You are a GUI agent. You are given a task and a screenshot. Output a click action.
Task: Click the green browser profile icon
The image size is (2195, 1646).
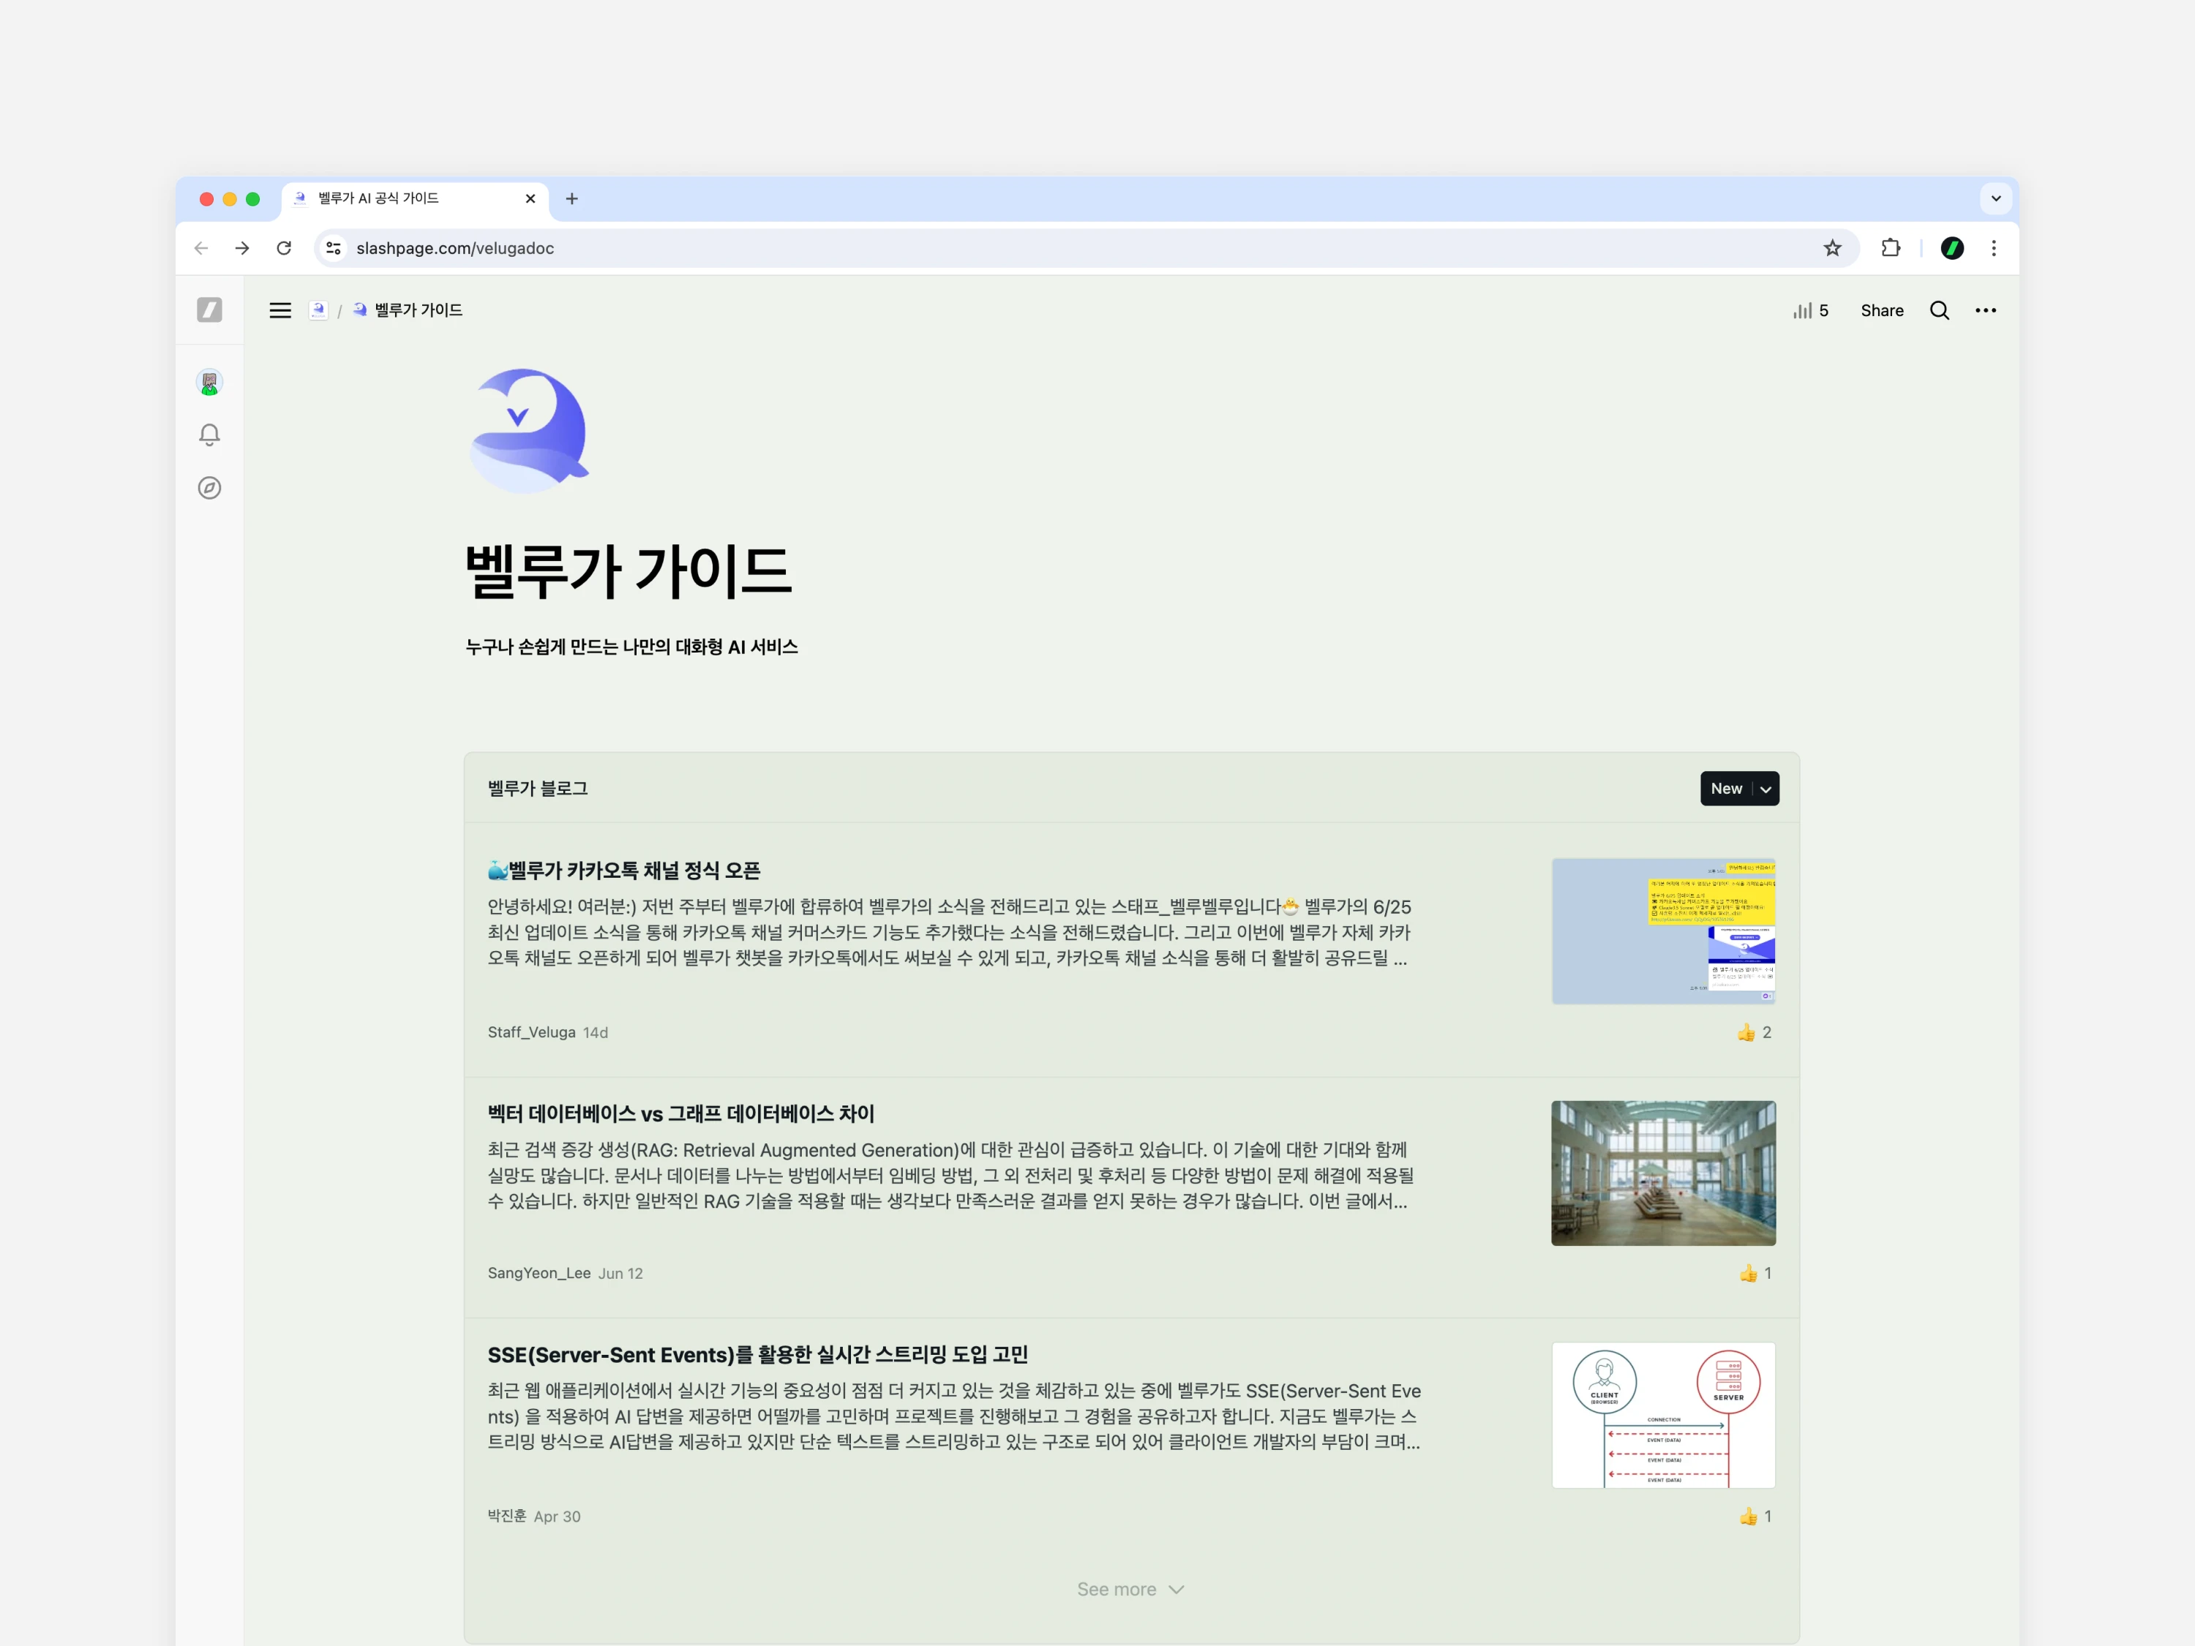[1952, 248]
